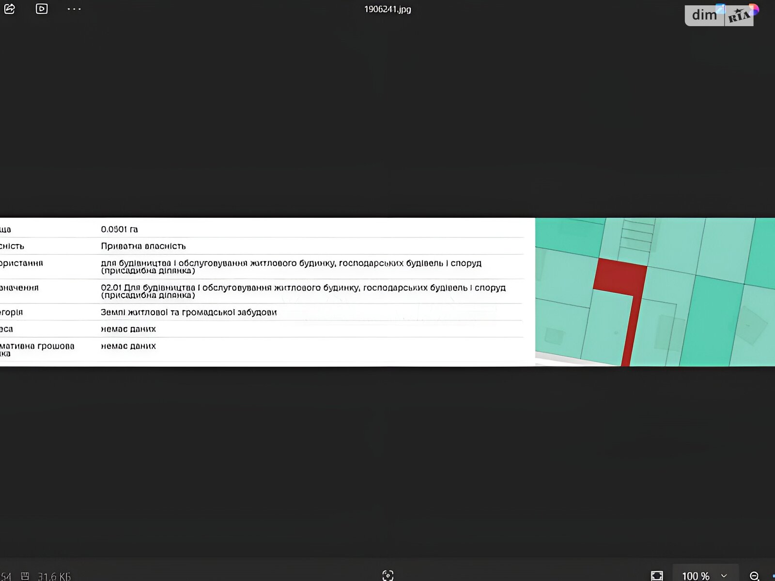Click the zoom out magnifier icon
Screen dimensions: 775x581
click(x=754, y=576)
